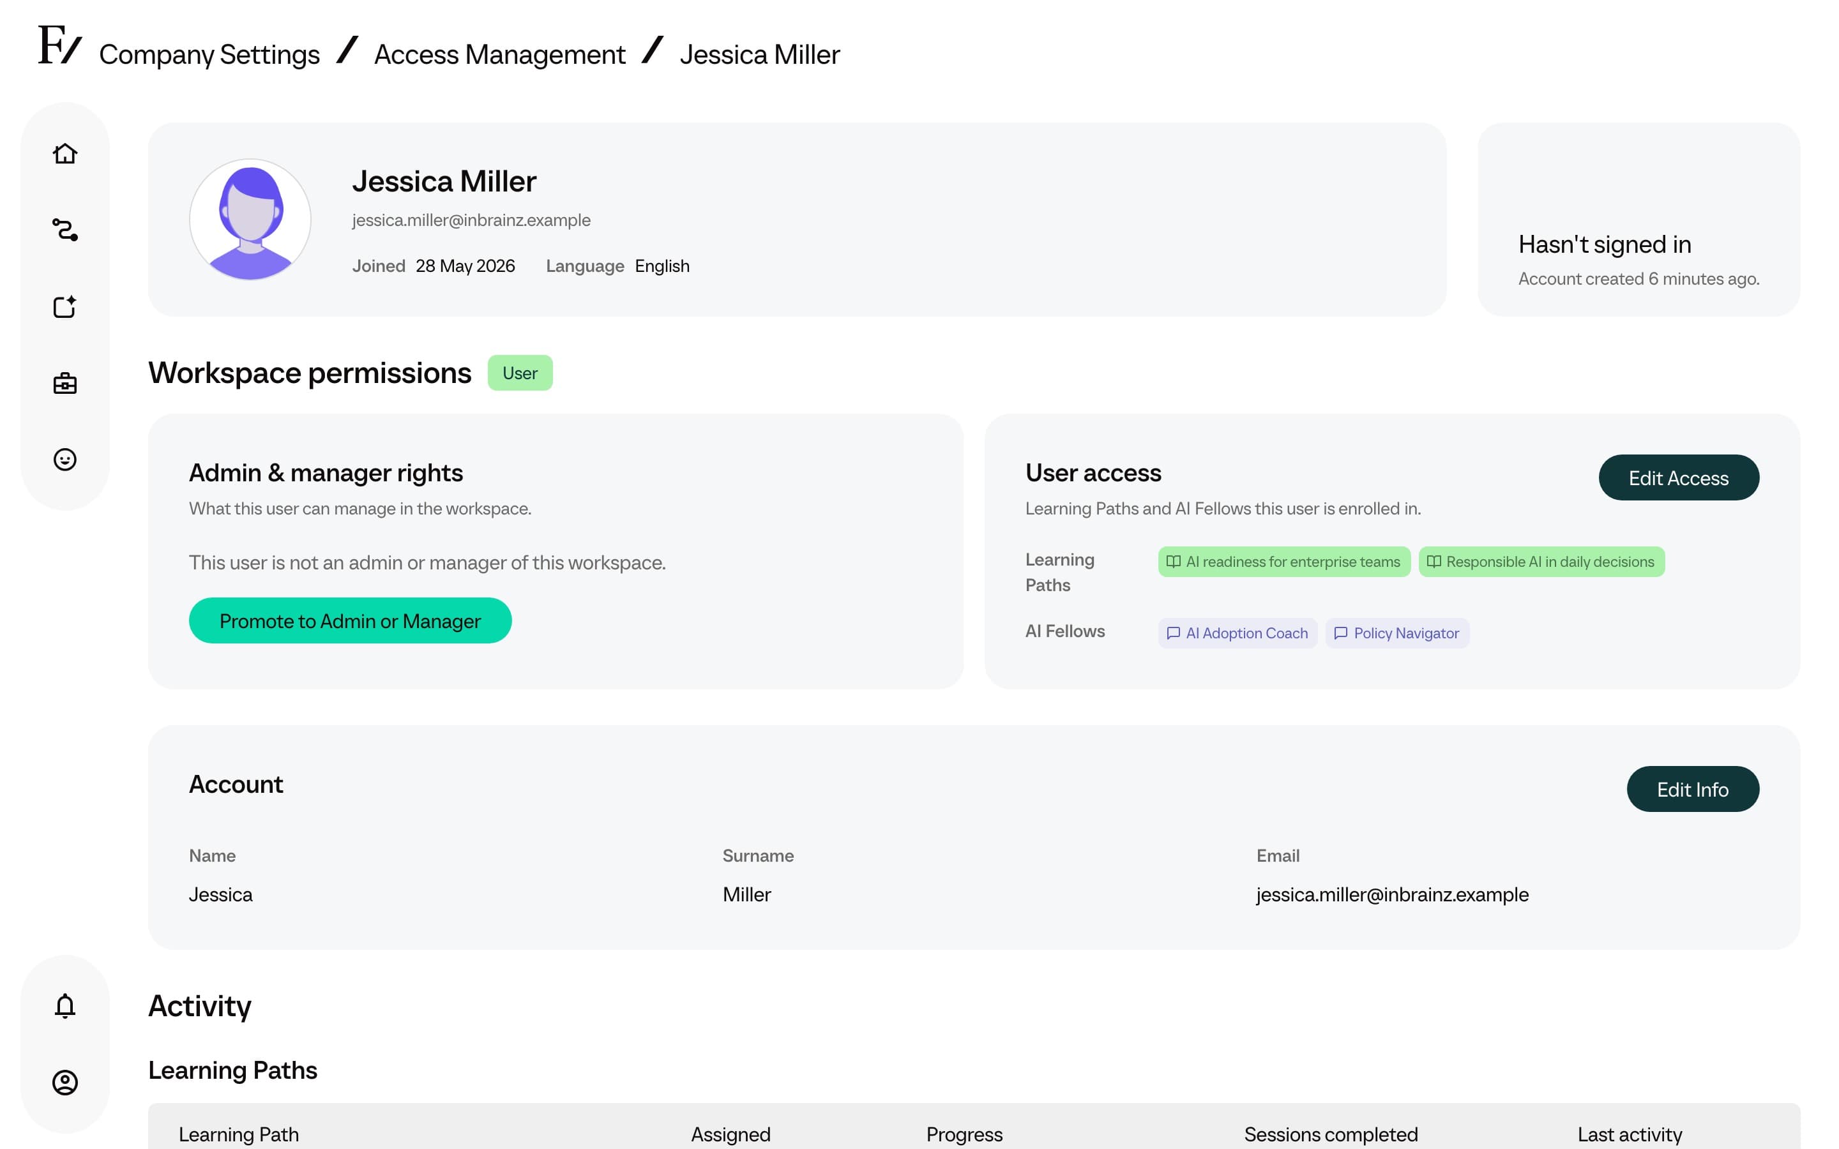Click the joined date 28 May 2026

click(465, 266)
